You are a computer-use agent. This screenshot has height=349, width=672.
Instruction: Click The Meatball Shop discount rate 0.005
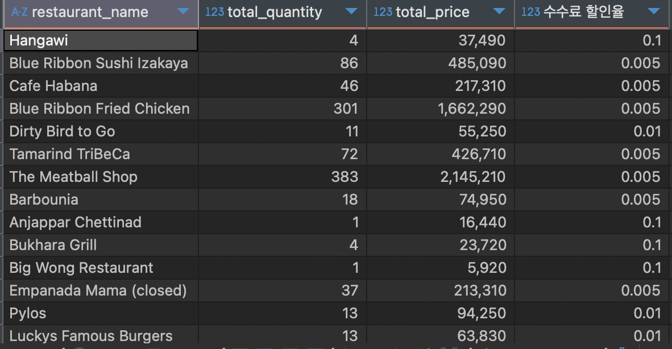[641, 177]
